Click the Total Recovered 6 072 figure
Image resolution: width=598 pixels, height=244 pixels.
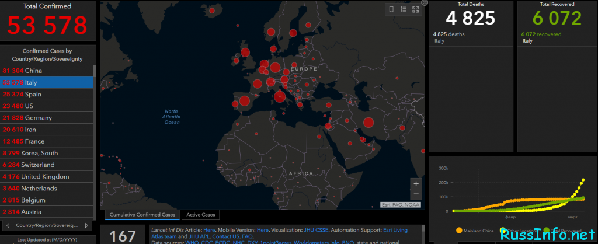[x=557, y=18]
